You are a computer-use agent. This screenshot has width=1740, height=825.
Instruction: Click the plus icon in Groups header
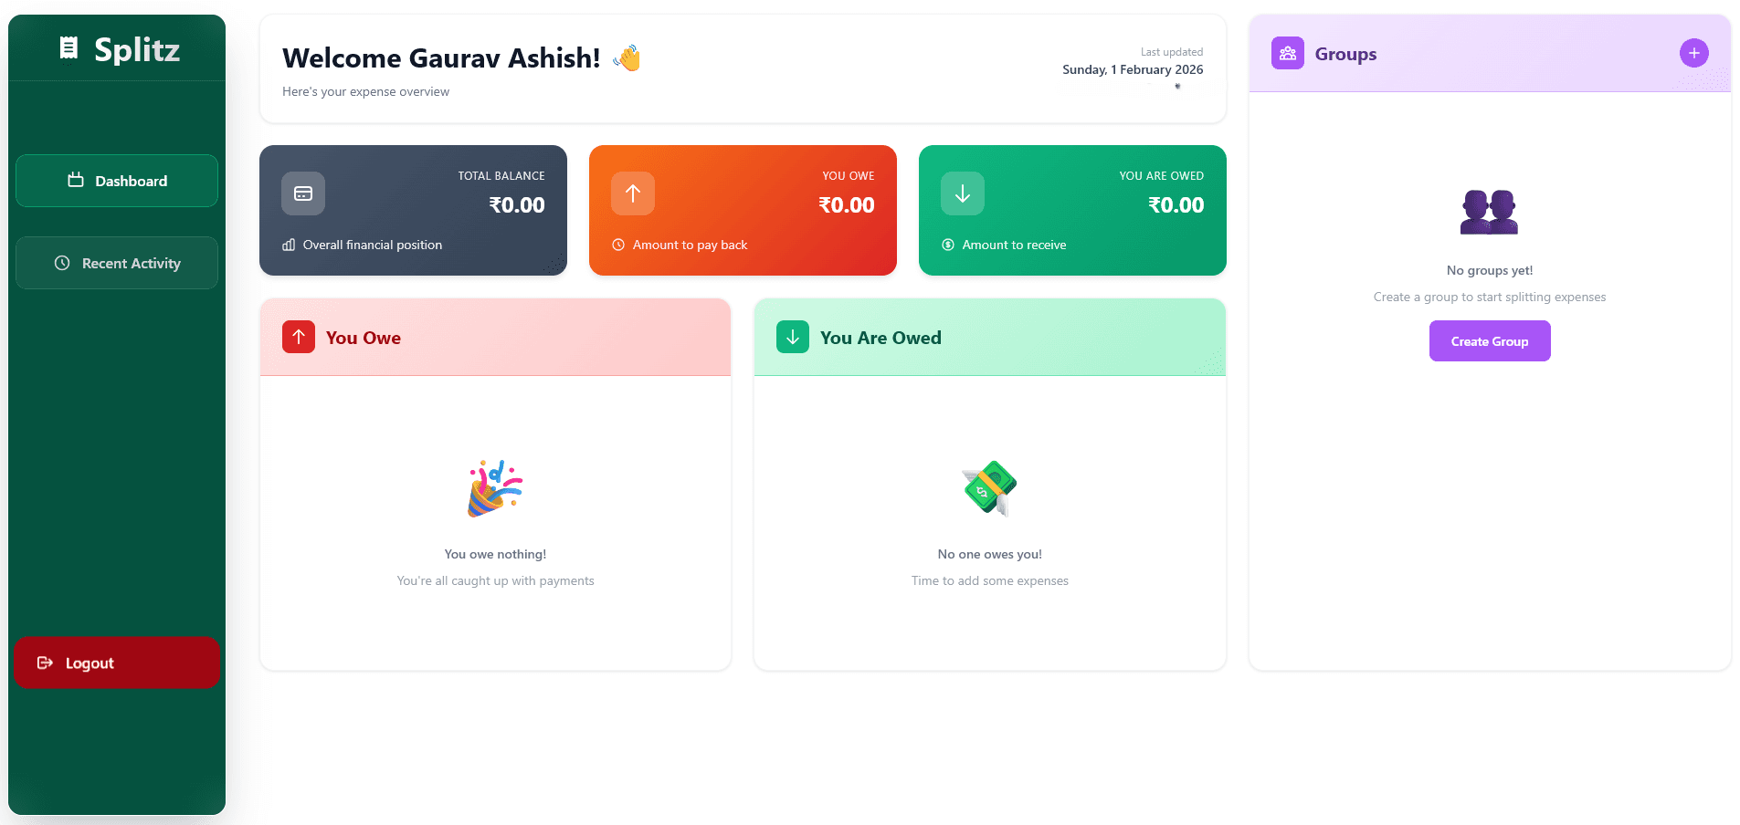pos(1693,53)
